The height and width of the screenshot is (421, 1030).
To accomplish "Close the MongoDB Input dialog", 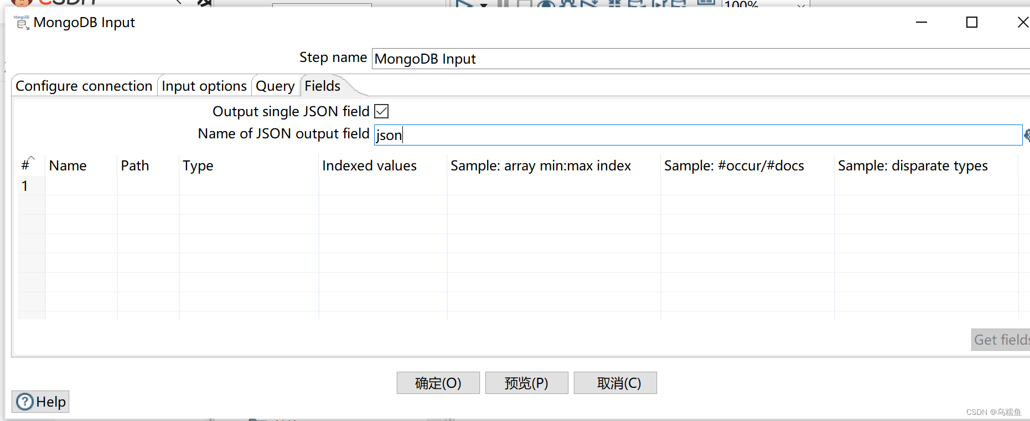I will coord(1022,22).
